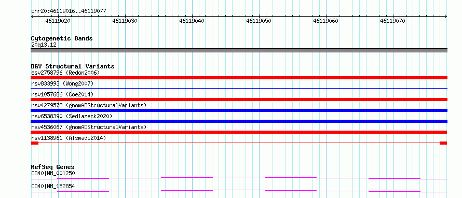462x198 pixels.
Task: Click the CD40|NM_001250 transcript label
Action: (x=53, y=173)
